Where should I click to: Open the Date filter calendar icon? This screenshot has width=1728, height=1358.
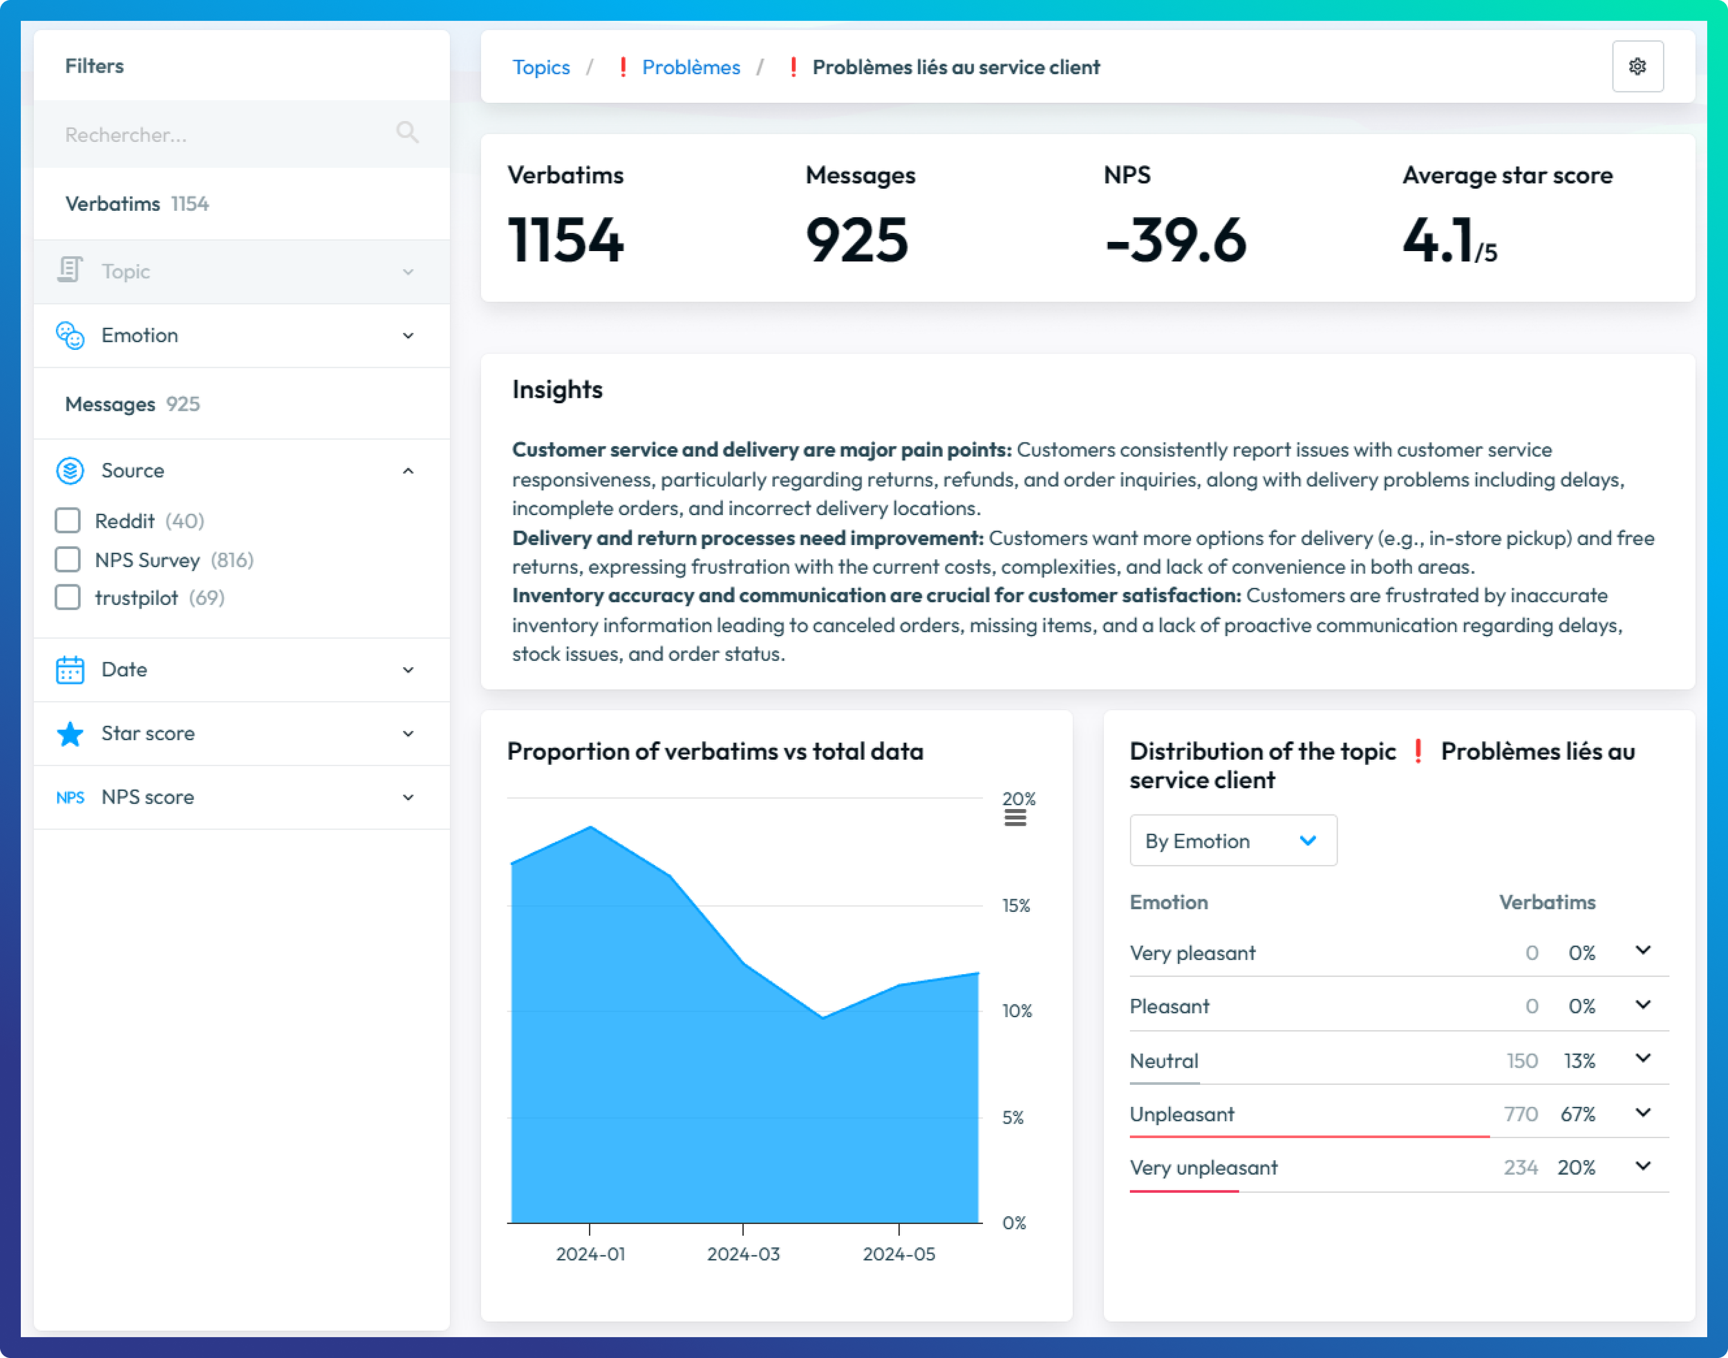point(70,669)
